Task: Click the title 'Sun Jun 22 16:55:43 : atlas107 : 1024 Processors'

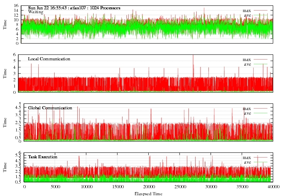Action: point(74,8)
